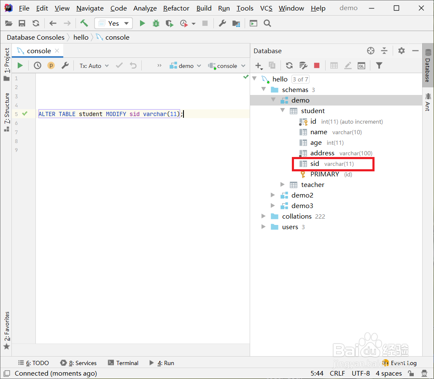Expand the users folder
This screenshot has height=379, width=434.
pyautogui.click(x=264, y=226)
